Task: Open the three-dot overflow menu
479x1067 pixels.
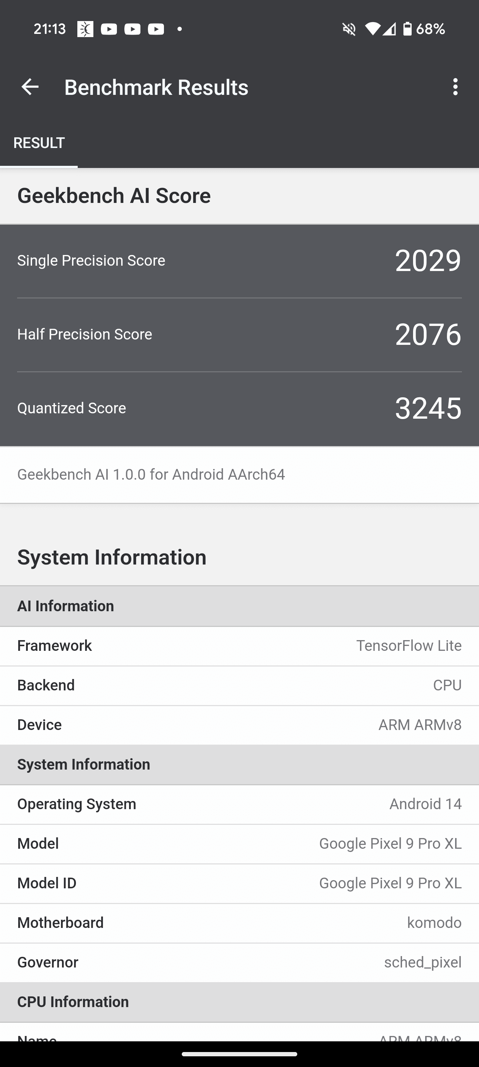Action: point(455,87)
